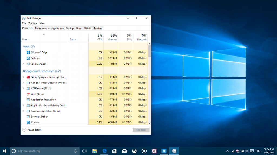The image size is (277, 155).
Task: Open the Mail taskbar icon
Action: pyautogui.click(x=124, y=151)
